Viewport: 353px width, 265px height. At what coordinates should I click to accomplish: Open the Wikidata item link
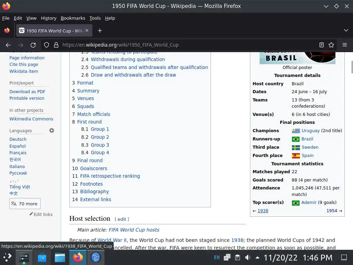(x=24, y=71)
